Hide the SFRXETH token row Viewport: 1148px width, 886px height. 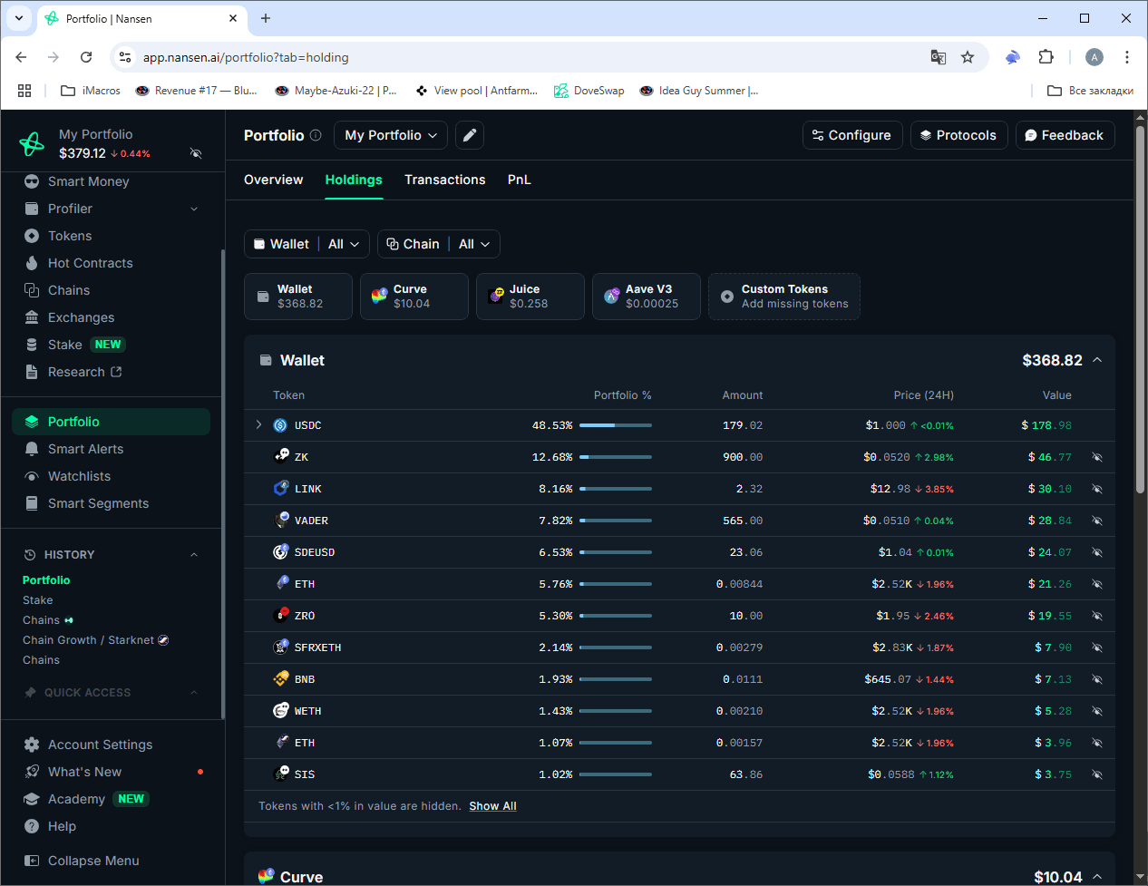click(1097, 647)
